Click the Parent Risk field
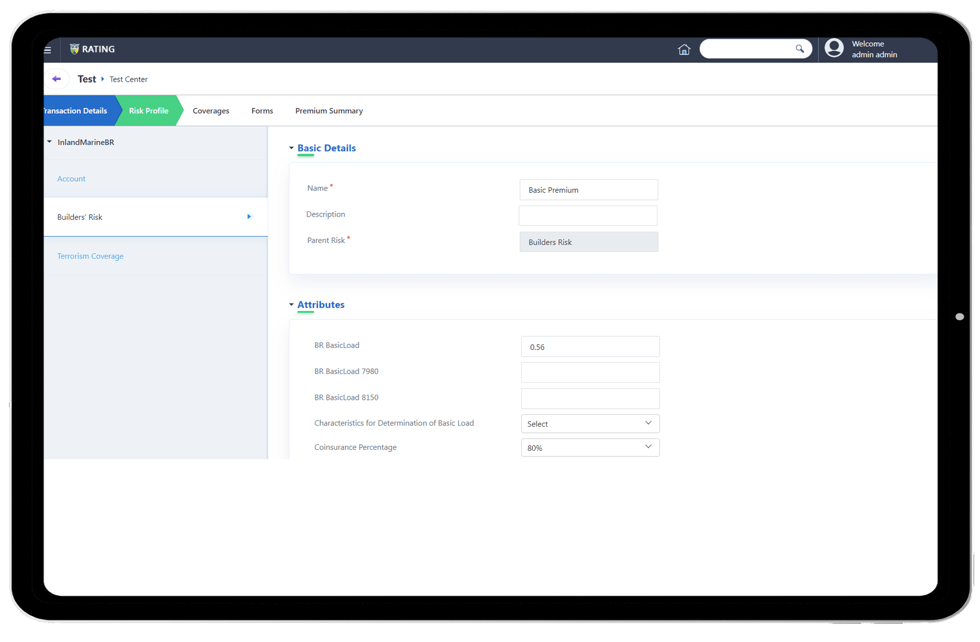980x642 pixels. click(588, 242)
